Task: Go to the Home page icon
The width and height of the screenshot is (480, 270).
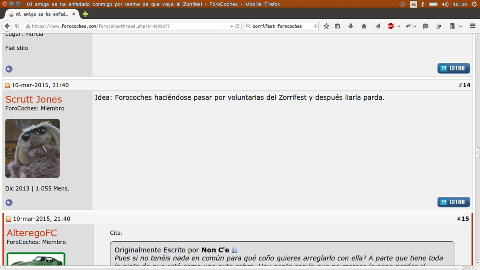Action: pyautogui.click(x=364, y=26)
